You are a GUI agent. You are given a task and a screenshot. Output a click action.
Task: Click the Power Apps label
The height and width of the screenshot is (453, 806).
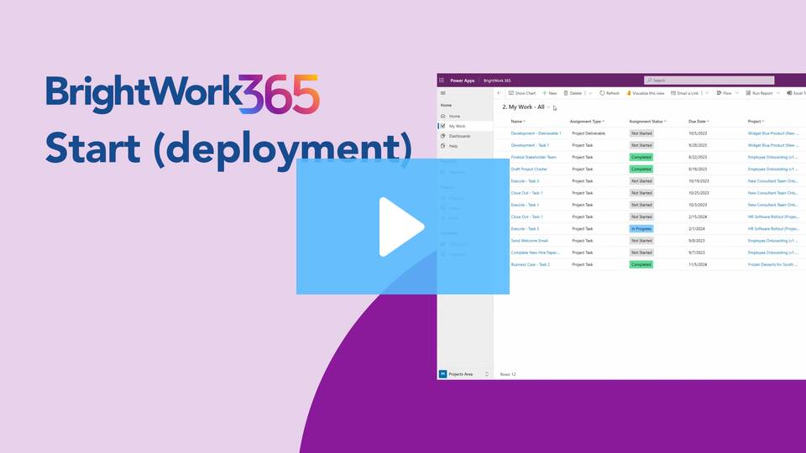(x=462, y=81)
